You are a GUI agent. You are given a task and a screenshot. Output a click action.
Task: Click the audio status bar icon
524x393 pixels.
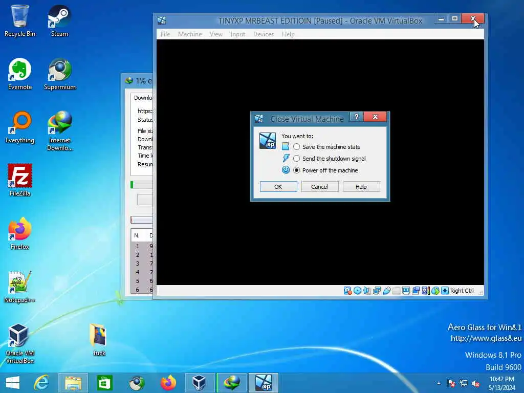click(x=367, y=291)
